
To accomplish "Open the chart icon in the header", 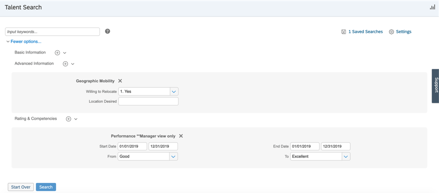I will point(432,7).
